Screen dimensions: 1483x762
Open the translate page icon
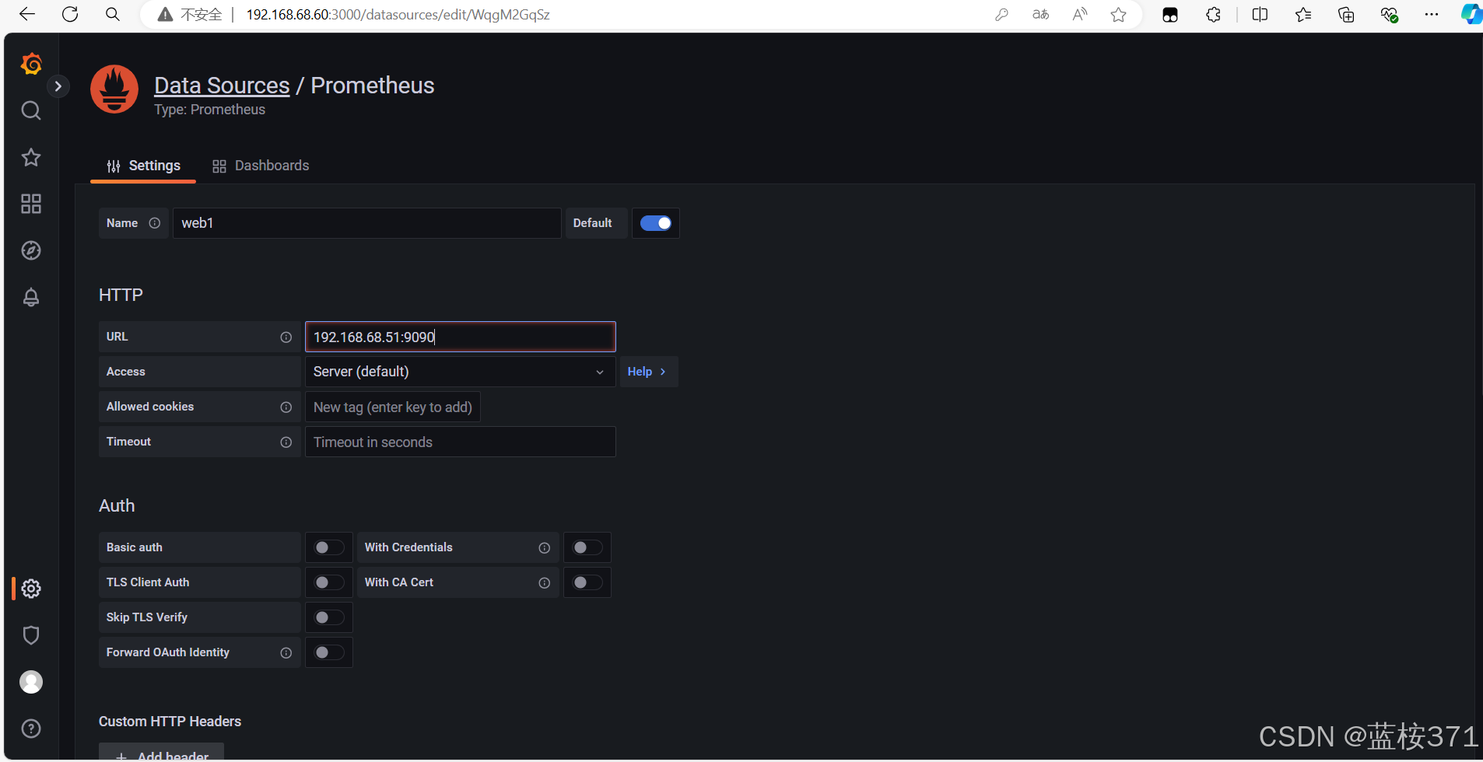click(x=1040, y=15)
